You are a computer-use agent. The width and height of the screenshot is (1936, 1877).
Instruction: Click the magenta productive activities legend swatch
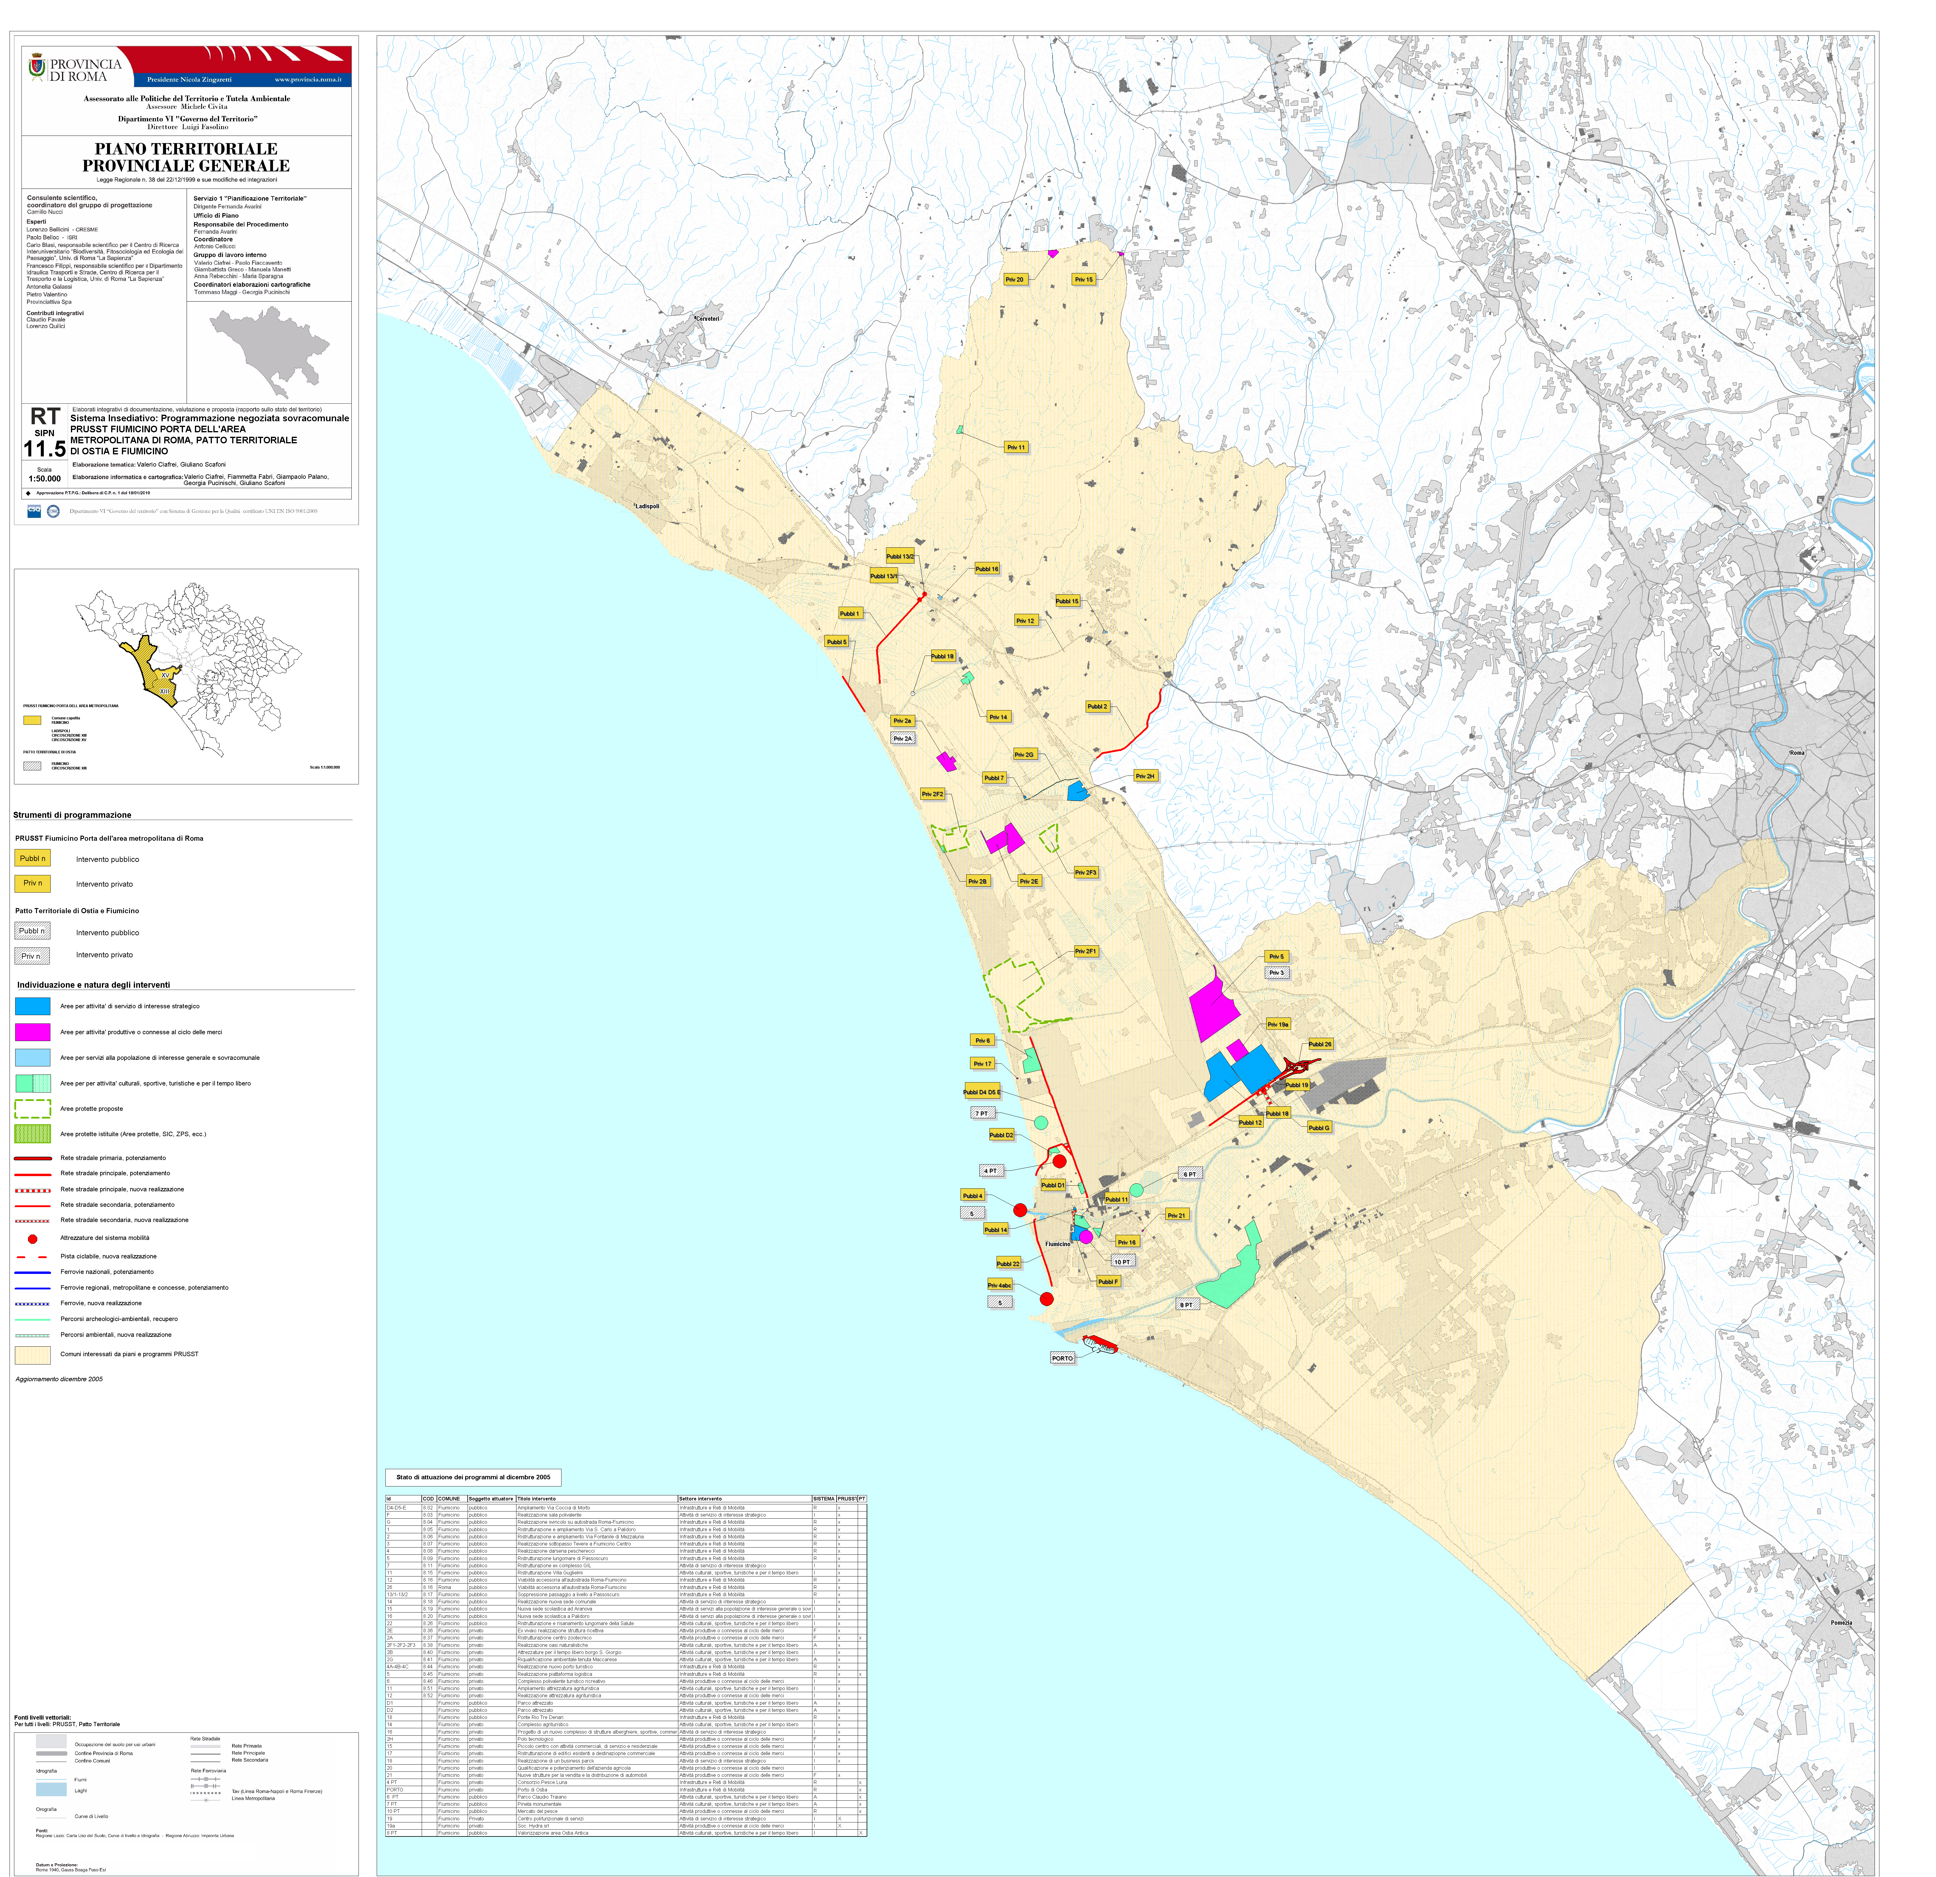32,1032
